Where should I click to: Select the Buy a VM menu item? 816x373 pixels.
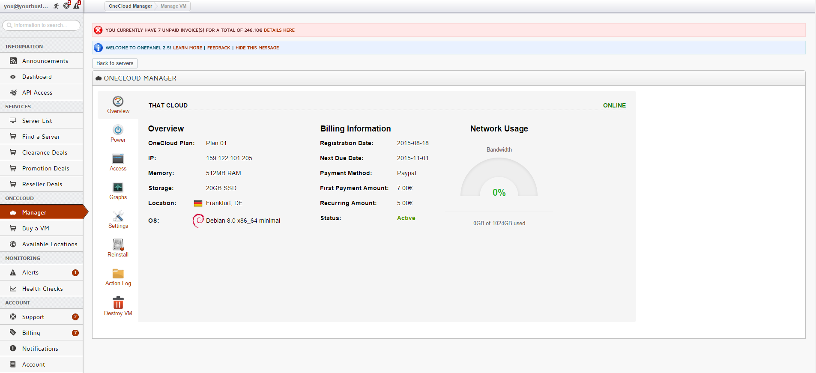36,229
